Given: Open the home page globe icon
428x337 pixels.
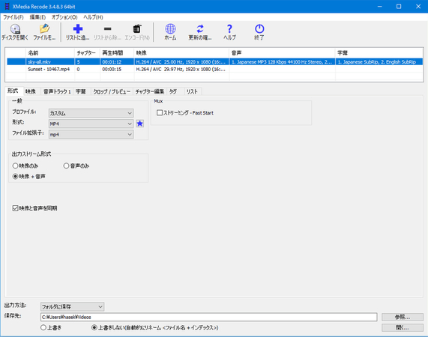Looking at the screenshot, I should pyautogui.click(x=170, y=28).
